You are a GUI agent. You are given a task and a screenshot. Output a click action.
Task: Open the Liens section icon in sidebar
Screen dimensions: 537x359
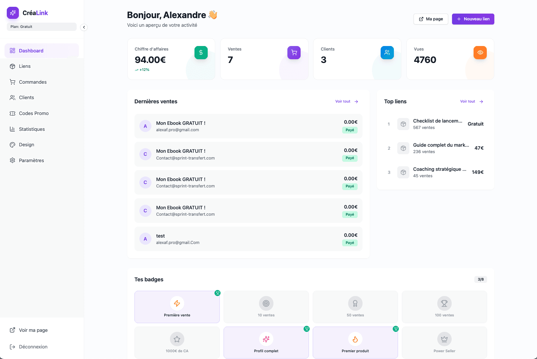coord(12,66)
